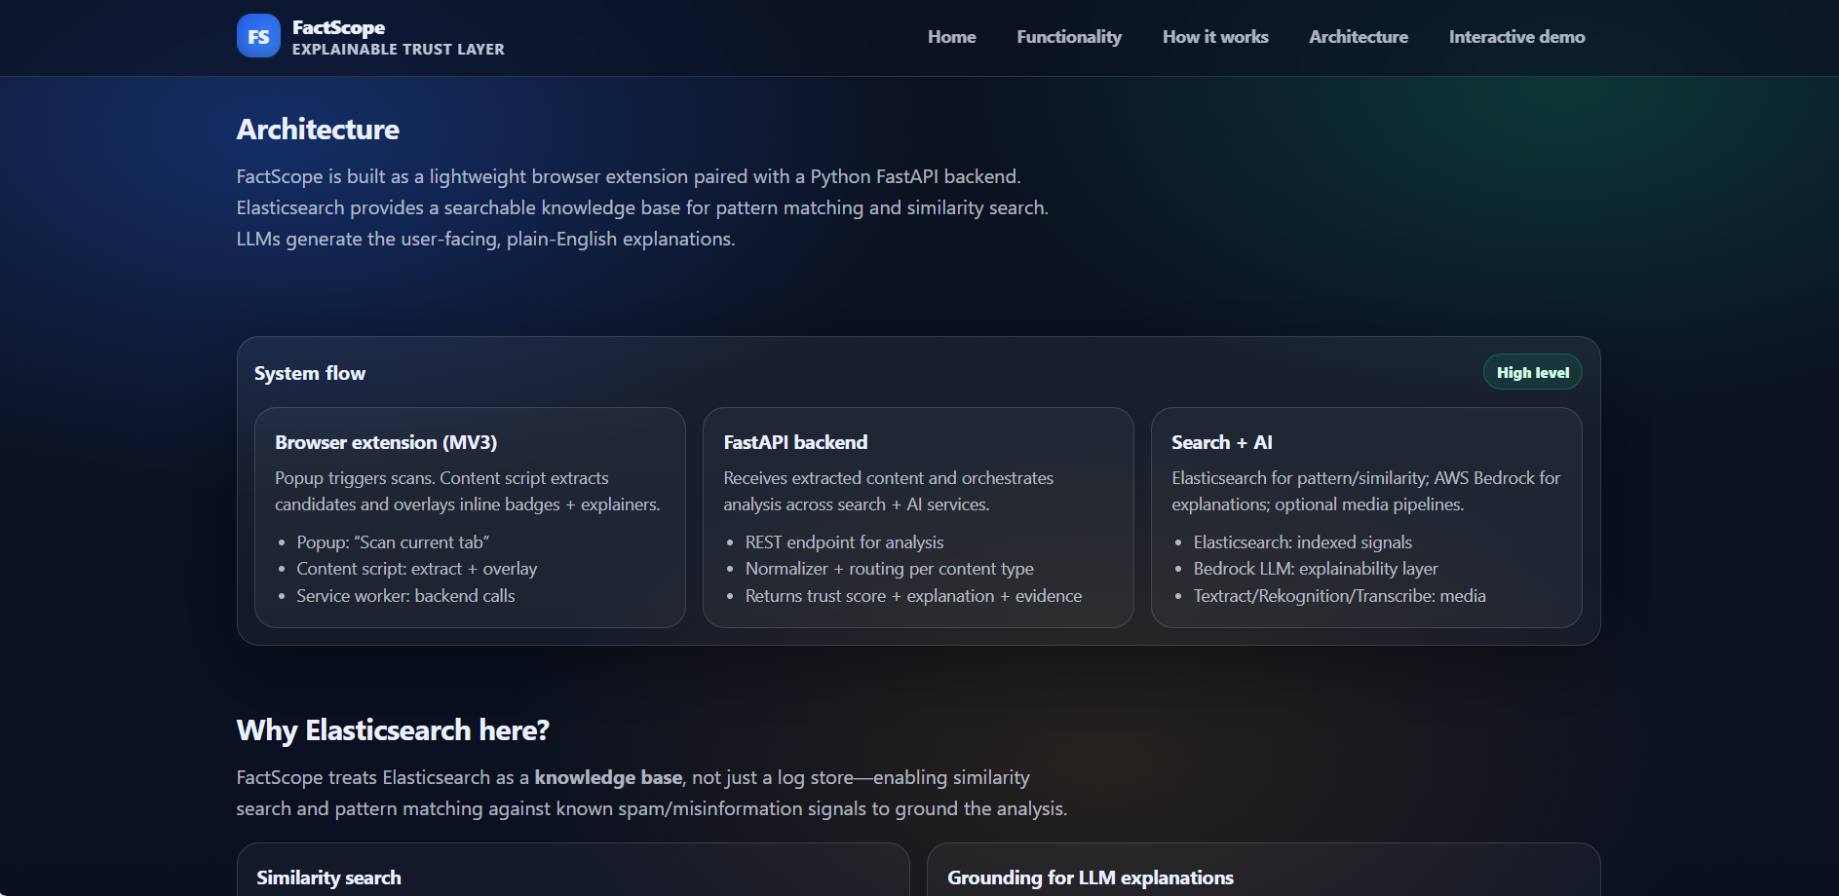The height and width of the screenshot is (896, 1839).
Task: Click the High level badge
Action: [1532, 371]
